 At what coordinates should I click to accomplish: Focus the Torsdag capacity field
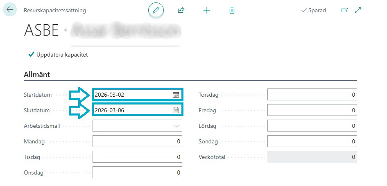(312, 95)
